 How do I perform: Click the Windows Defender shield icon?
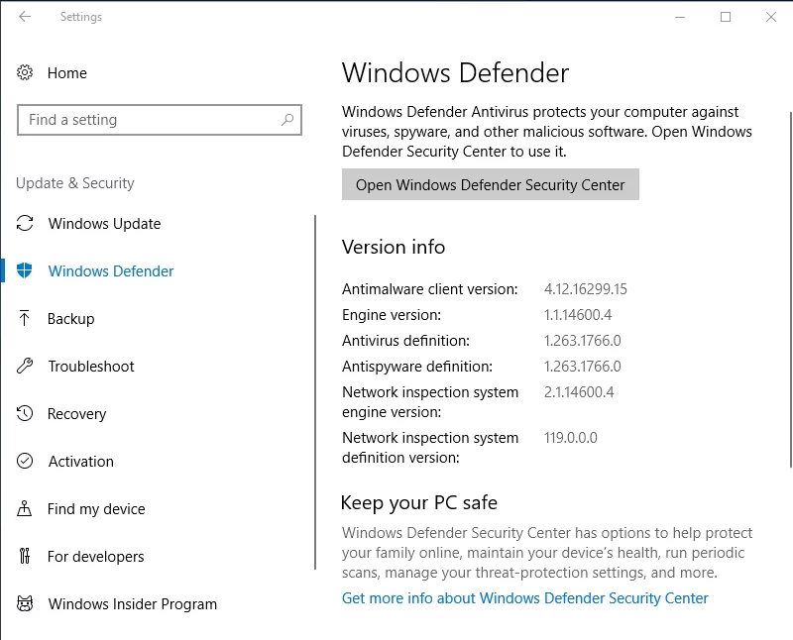point(26,271)
